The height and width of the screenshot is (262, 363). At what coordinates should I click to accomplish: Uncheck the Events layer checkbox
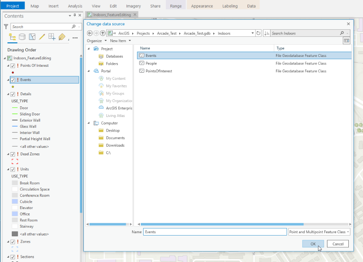13,80
